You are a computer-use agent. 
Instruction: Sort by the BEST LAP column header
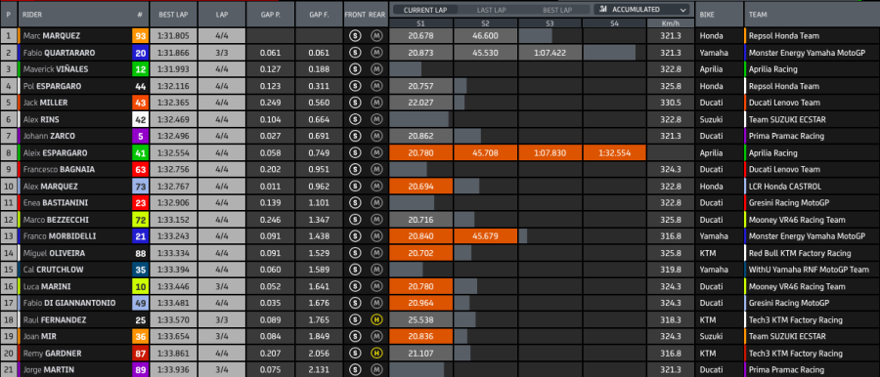[x=173, y=15]
